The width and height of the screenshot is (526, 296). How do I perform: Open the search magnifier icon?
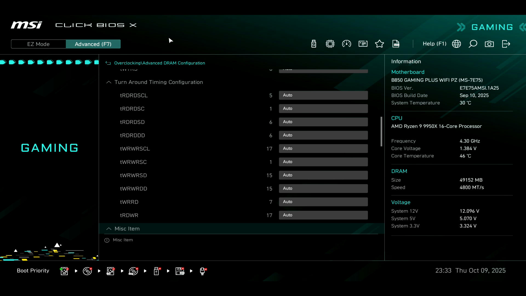[x=473, y=44]
